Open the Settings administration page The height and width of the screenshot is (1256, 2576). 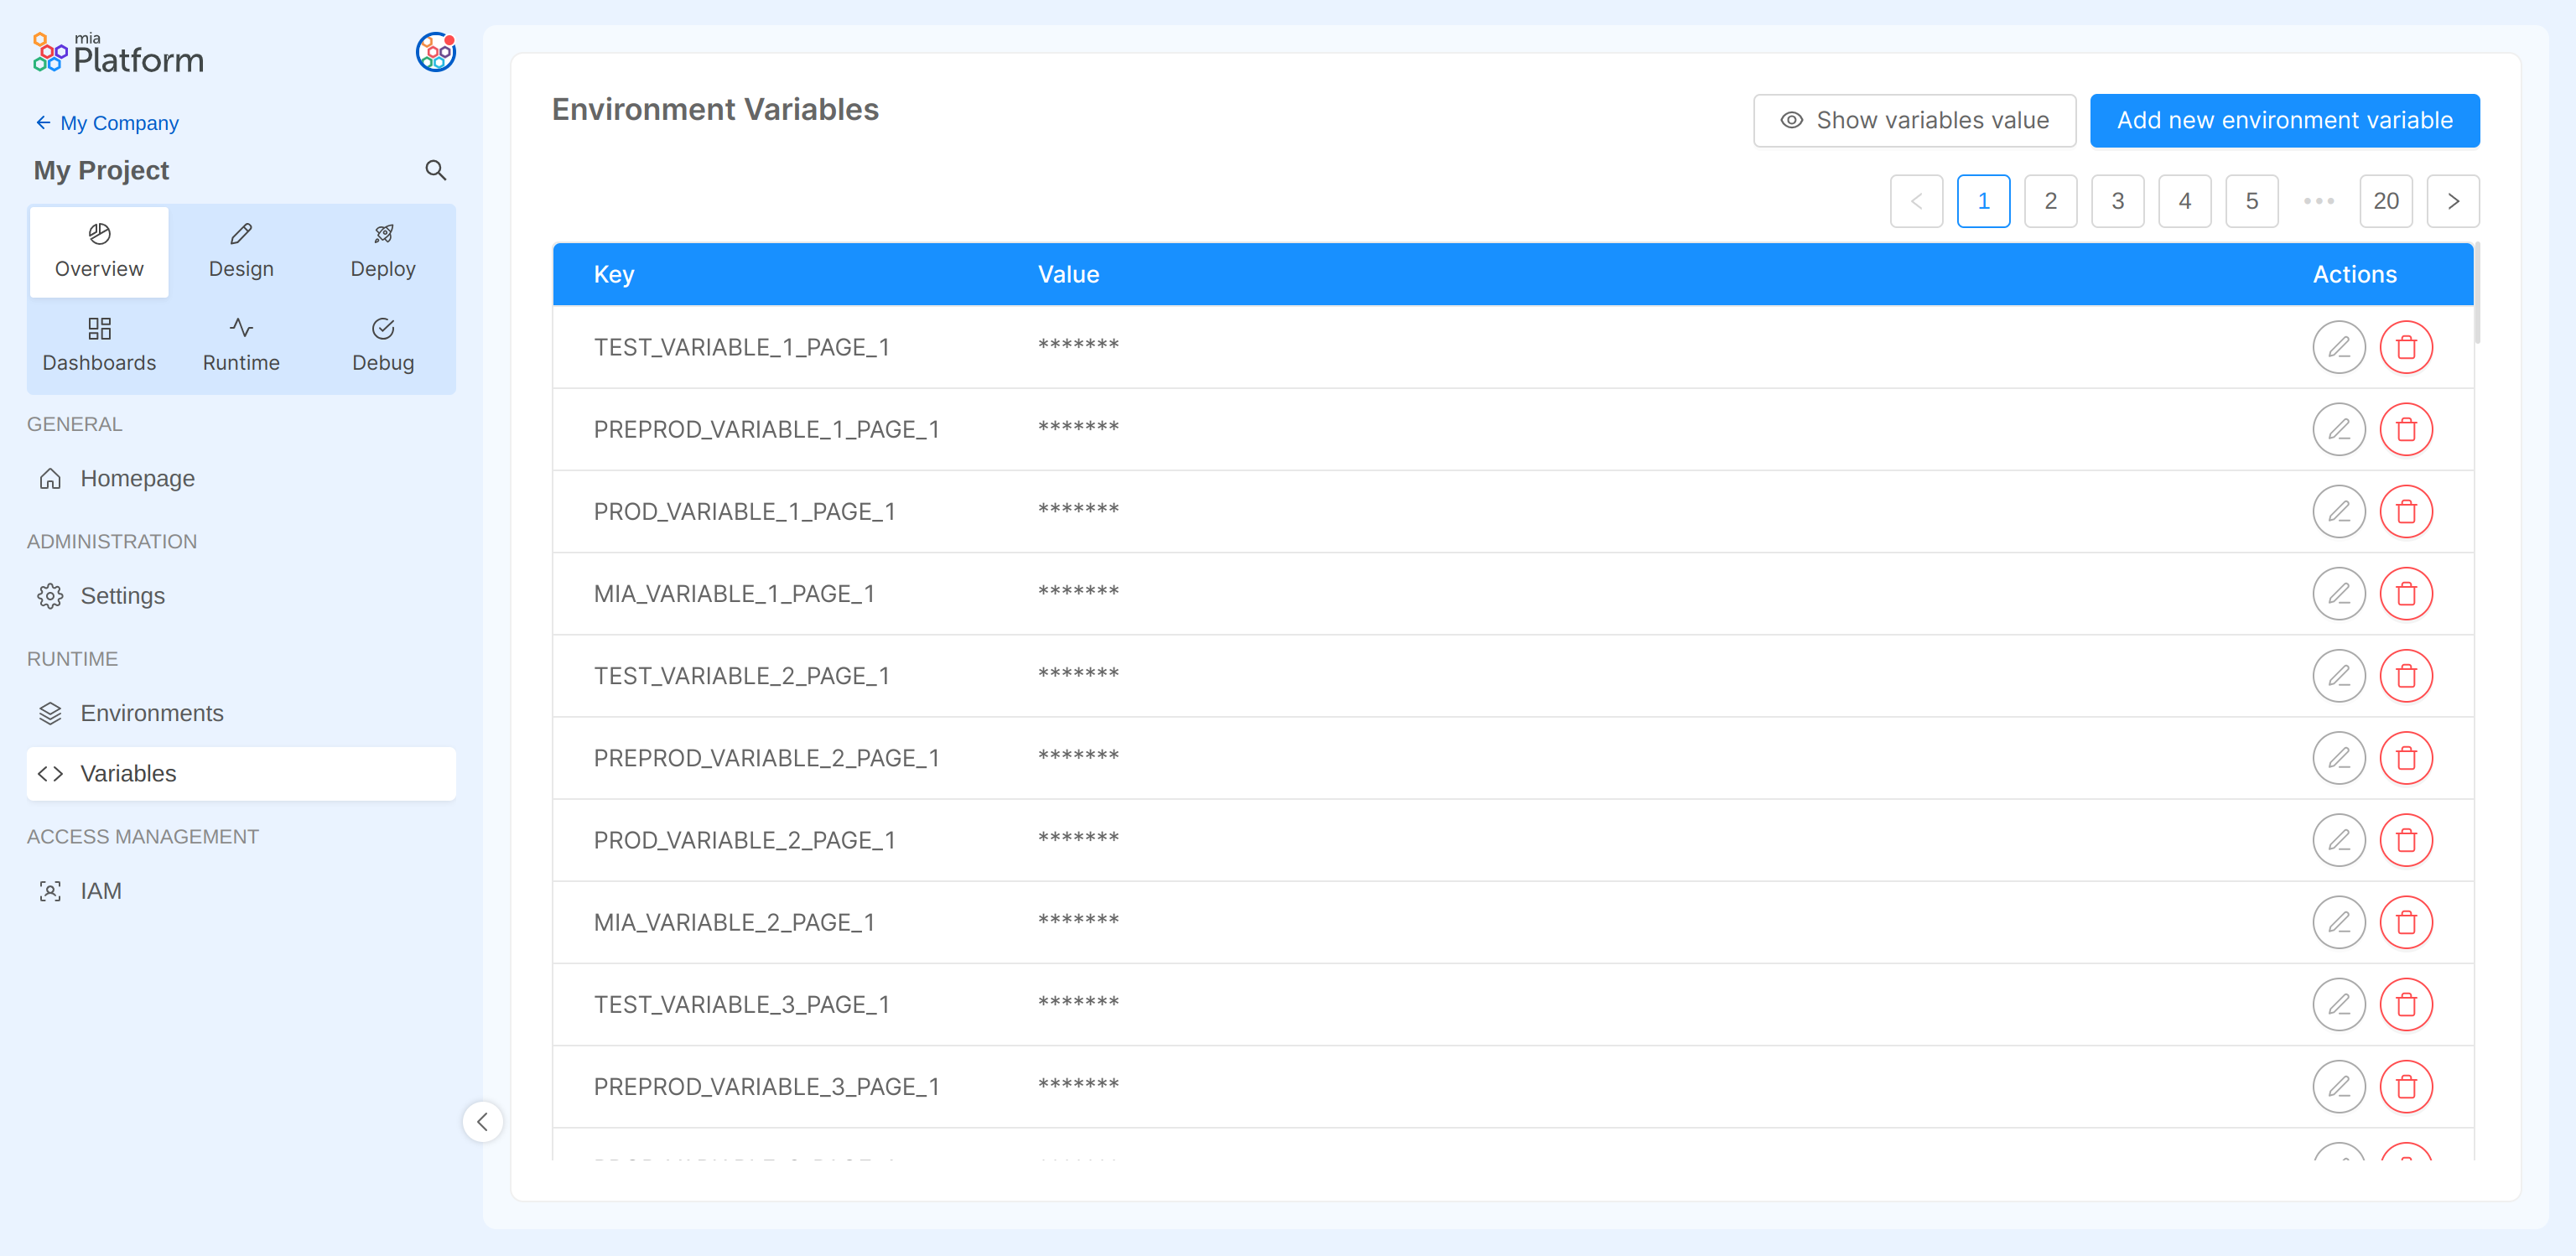[x=122, y=596]
